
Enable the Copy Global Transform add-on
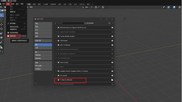click(x=59, y=32)
